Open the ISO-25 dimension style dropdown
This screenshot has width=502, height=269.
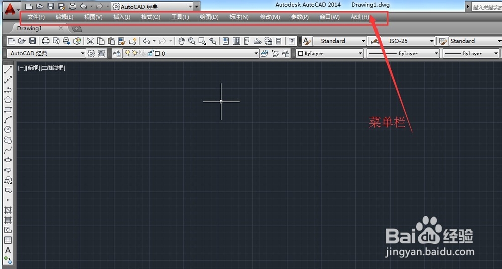pos(432,41)
